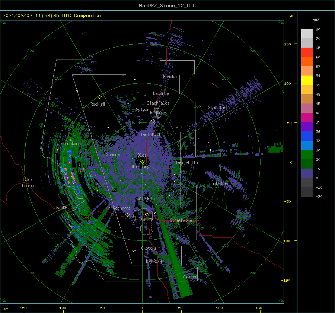Click the Vulcan label
The width and height of the screenshot is (335, 313).
coord(189,277)
